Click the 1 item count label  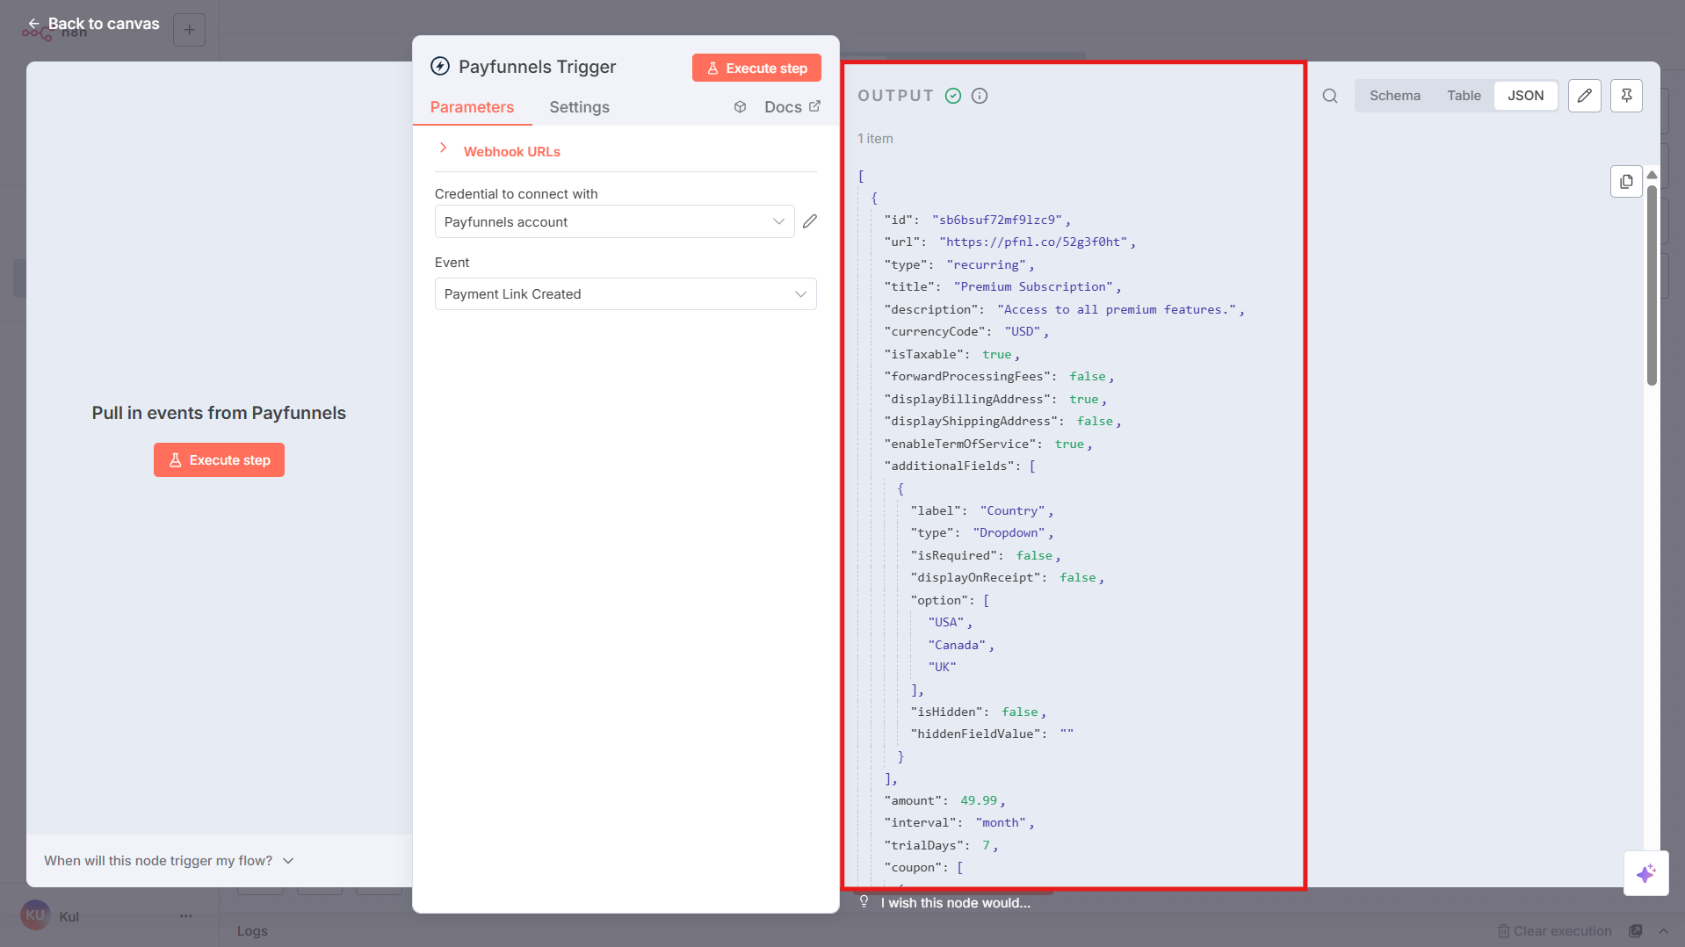pos(875,139)
